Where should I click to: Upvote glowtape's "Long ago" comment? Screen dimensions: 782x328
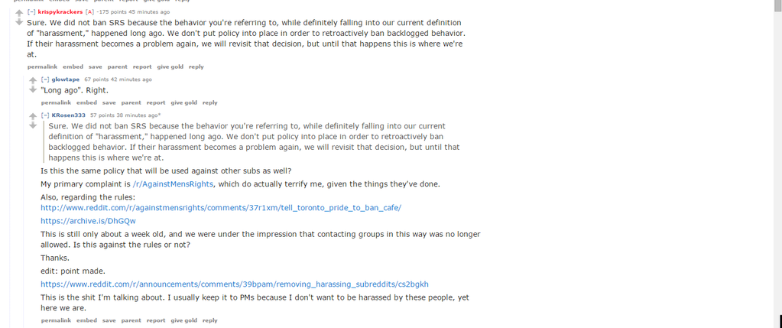(33, 81)
